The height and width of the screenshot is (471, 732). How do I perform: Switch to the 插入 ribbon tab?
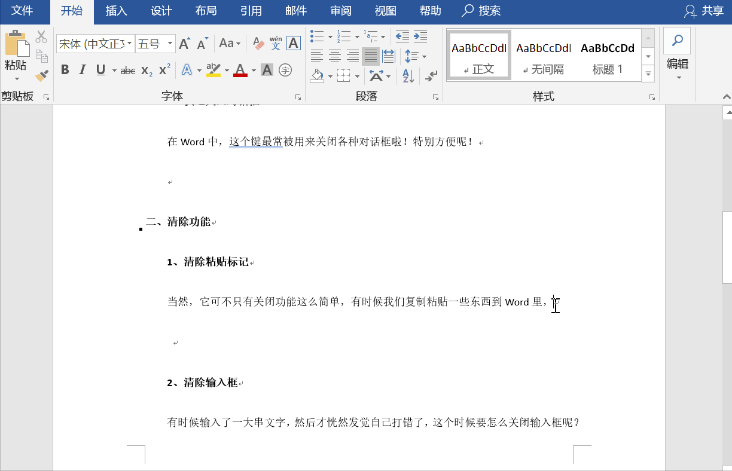coord(115,11)
